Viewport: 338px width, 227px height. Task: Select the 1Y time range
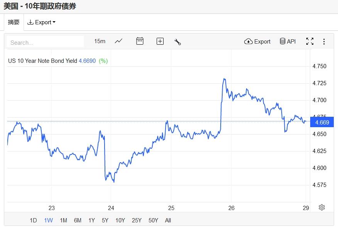[91, 220]
